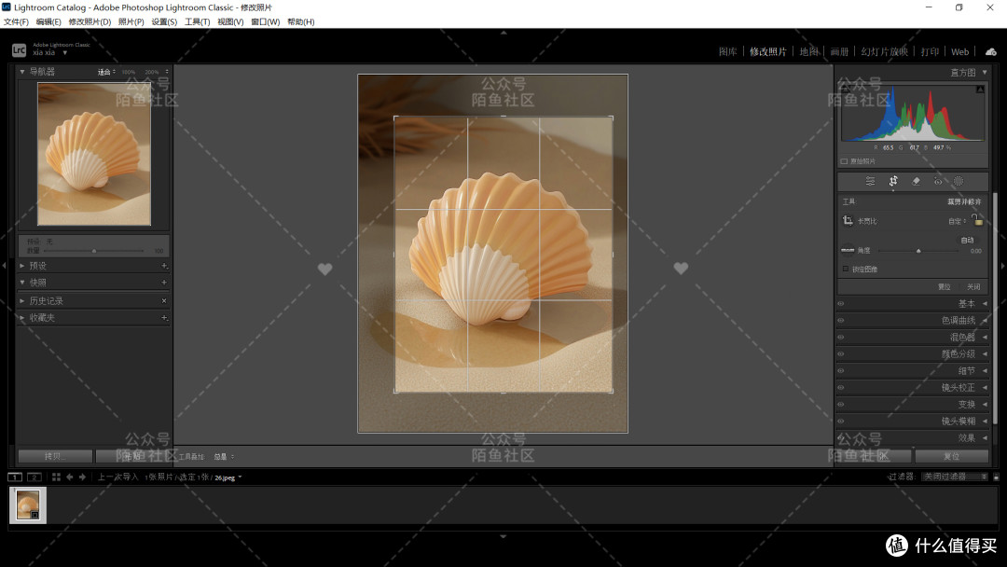This screenshot has width=1007, height=567.
Task: Select the Edit sliders tool icon
Action: (x=870, y=181)
